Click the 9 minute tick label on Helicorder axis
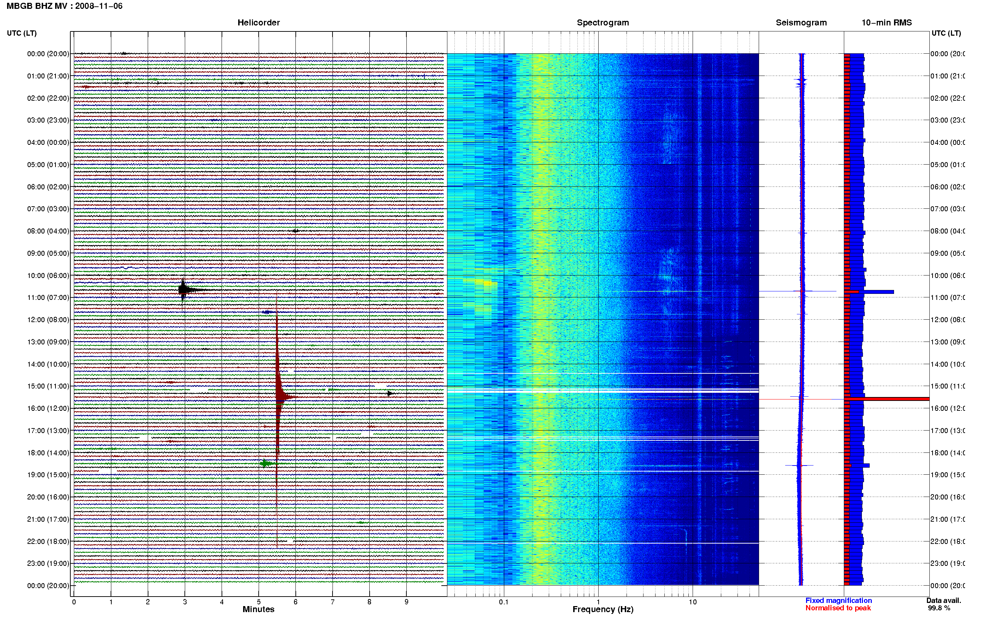Image resolution: width=1005 pixels, height=628 pixels. coord(406,602)
